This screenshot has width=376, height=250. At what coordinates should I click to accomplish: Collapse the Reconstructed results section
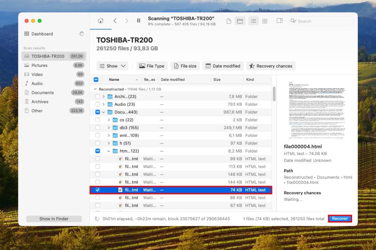click(95, 89)
